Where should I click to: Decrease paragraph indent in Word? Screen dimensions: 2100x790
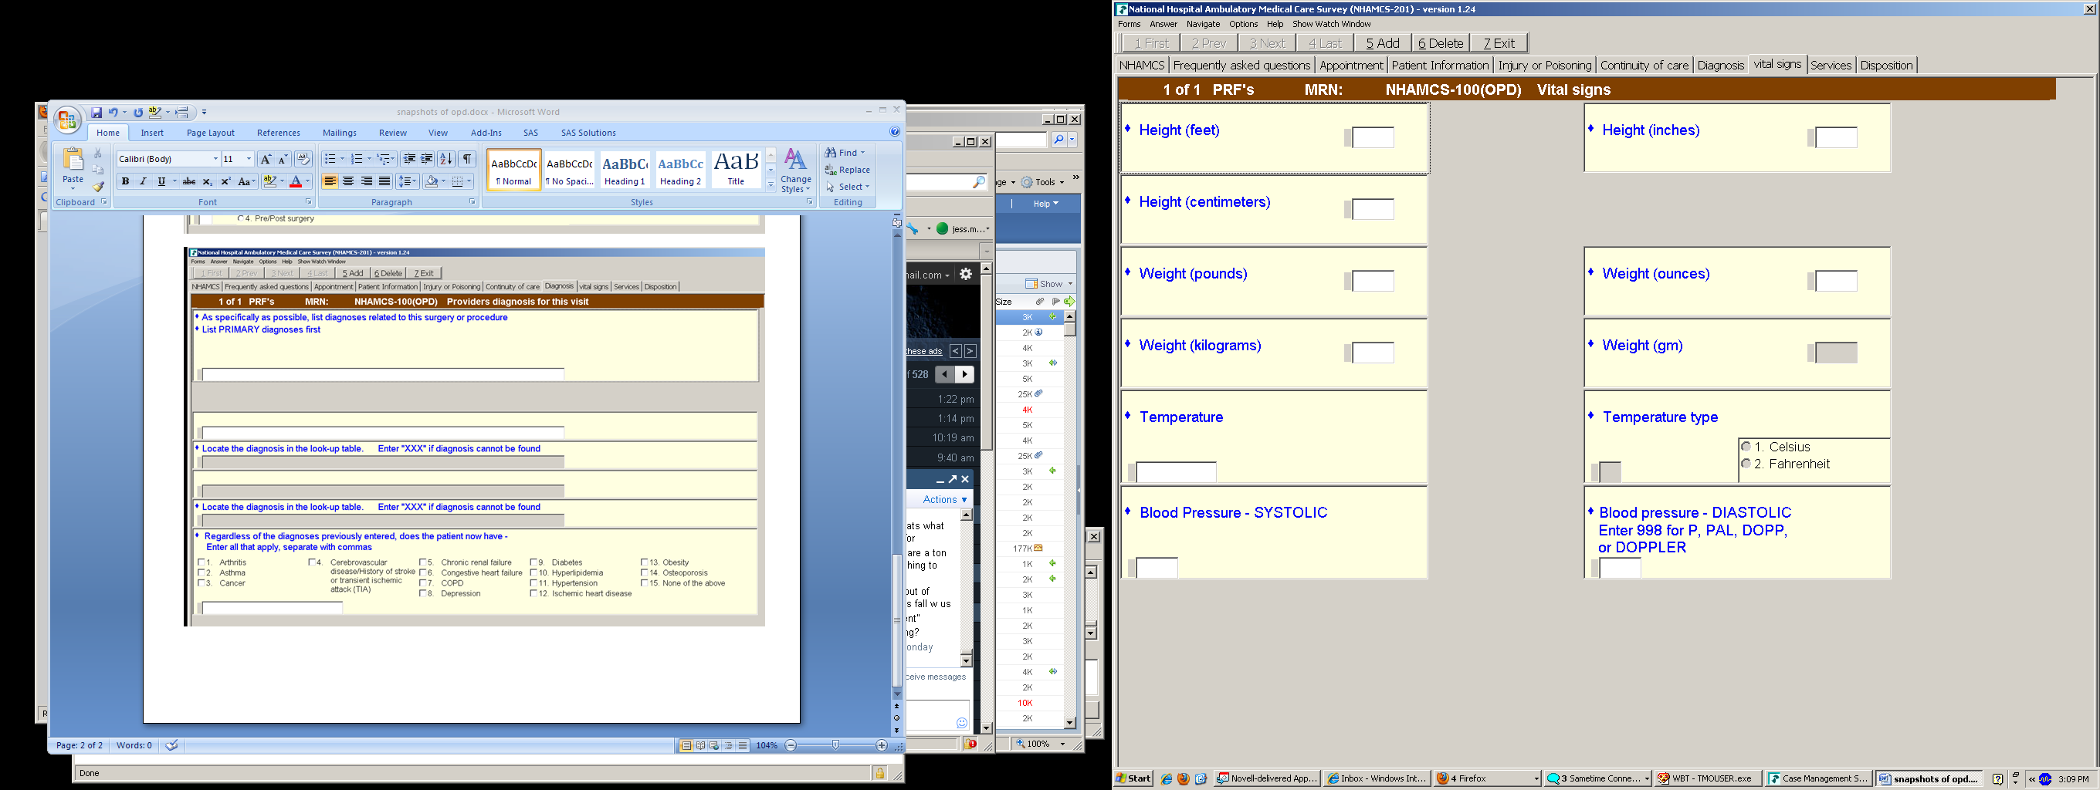(409, 159)
